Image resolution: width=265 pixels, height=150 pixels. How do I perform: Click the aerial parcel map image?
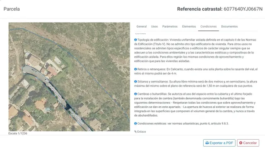69,77
